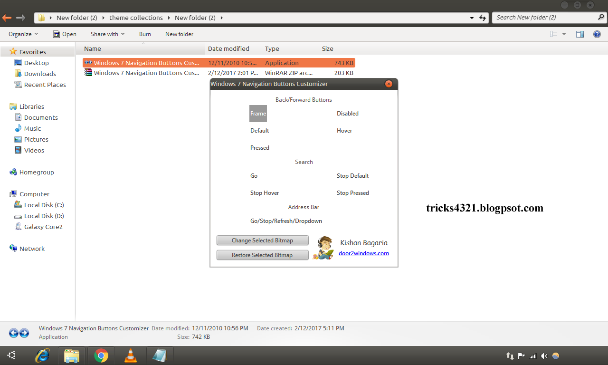
Task: Select the Stop Pressed bitmap
Action: click(352, 193)
